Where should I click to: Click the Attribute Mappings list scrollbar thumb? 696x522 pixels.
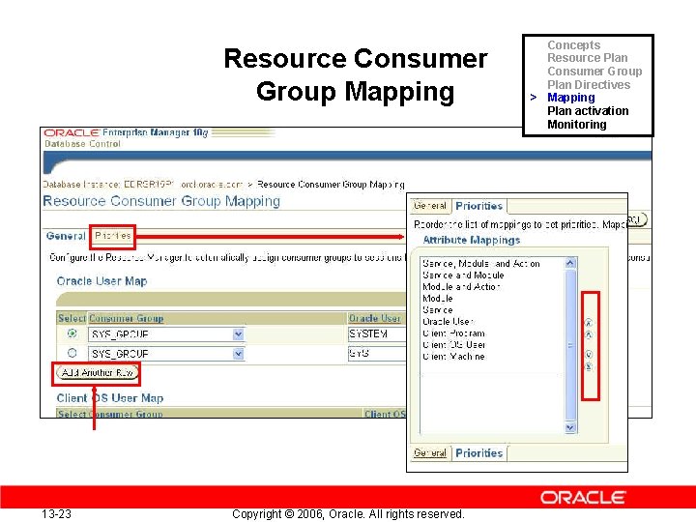[570, 345]
